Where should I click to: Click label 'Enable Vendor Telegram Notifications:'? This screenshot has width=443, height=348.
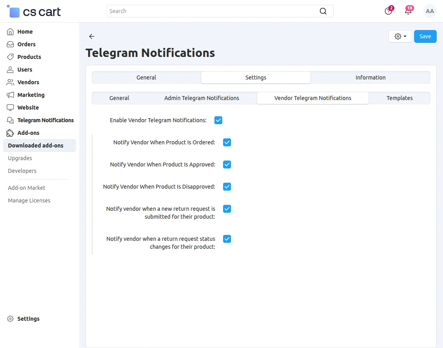point(158,120)
